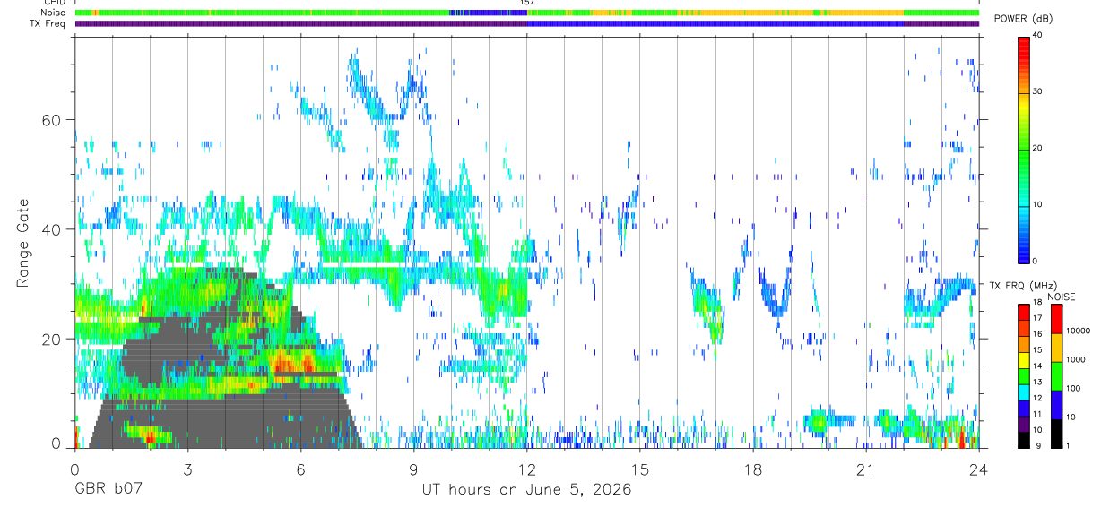This screenshot has height=508, width=1101.
Task: Click the 10000 label on noise scale
Action: 1078,331
